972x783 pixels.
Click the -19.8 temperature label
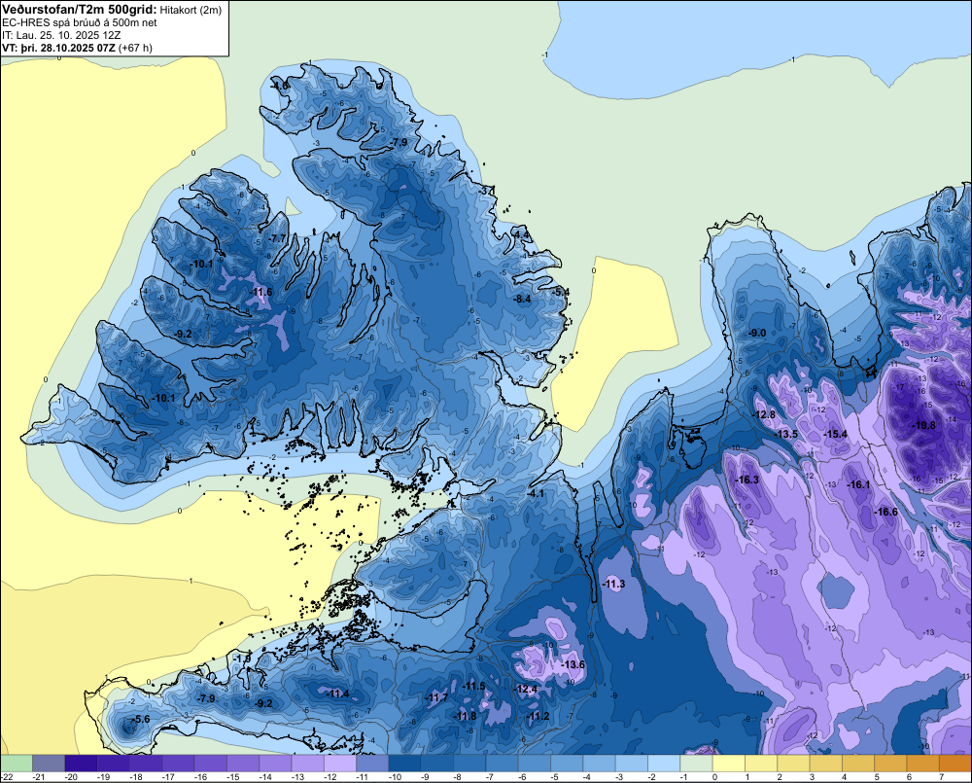[924, 426]
